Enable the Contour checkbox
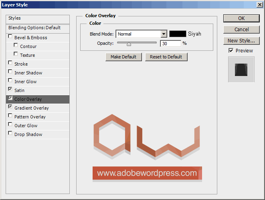The width and height of the screenshot is (265, 200). point(16,45)
